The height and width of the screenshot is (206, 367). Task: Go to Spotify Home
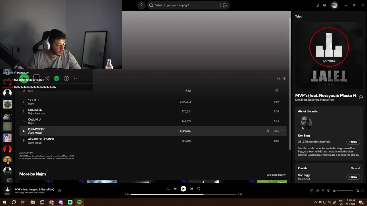point(141,5)
